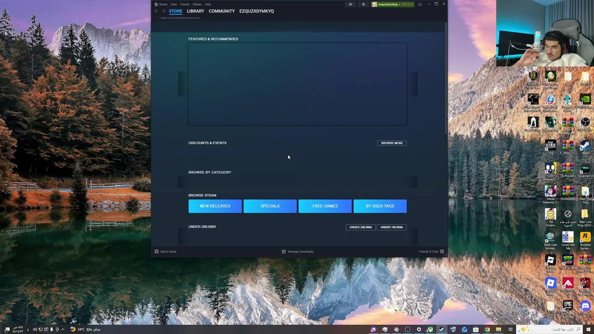Open NEW RELEASES in Browse Steam
The width and height of the screenshot is (594, 334).
point(215,206)
